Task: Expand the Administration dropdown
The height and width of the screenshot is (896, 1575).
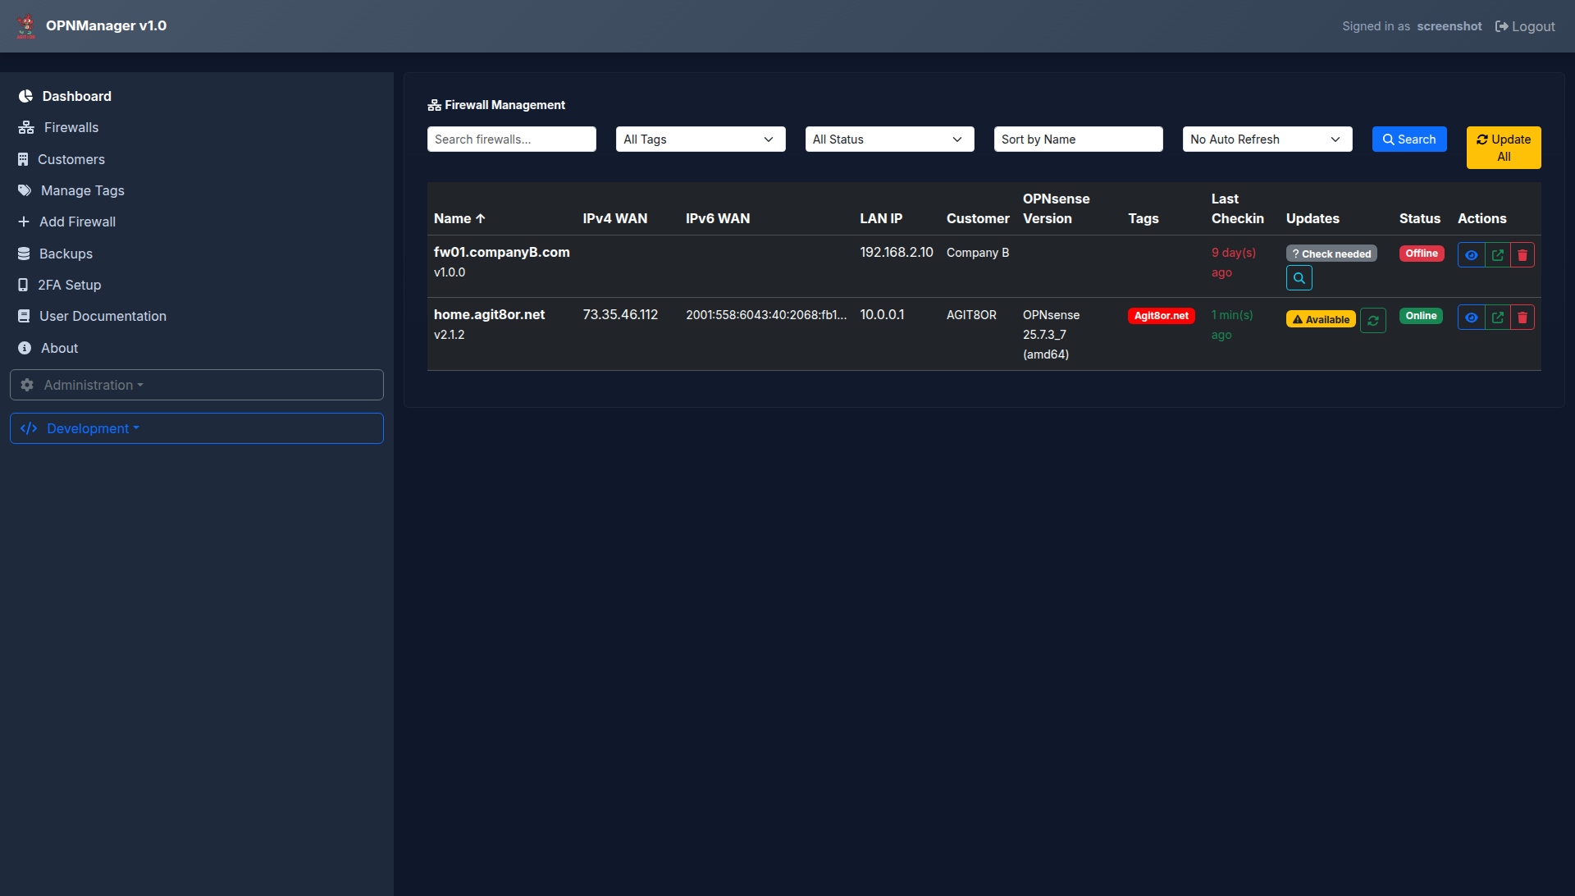Action: click(x=197, y=385)
